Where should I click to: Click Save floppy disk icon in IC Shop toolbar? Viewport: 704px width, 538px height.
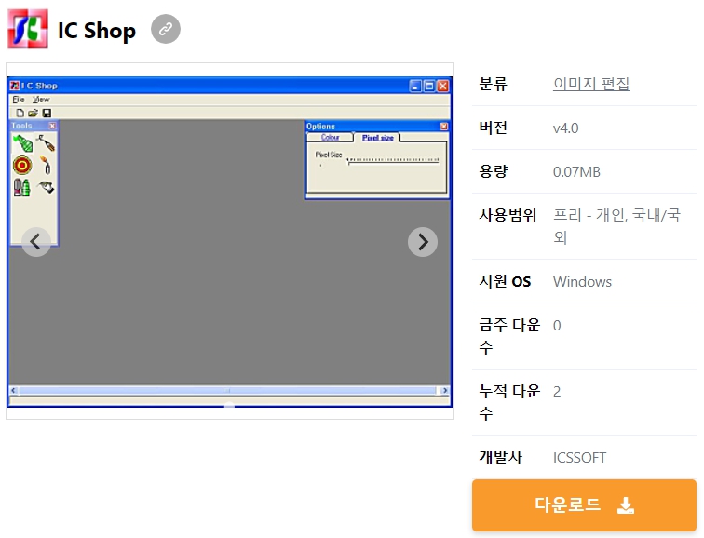[47, 113]
